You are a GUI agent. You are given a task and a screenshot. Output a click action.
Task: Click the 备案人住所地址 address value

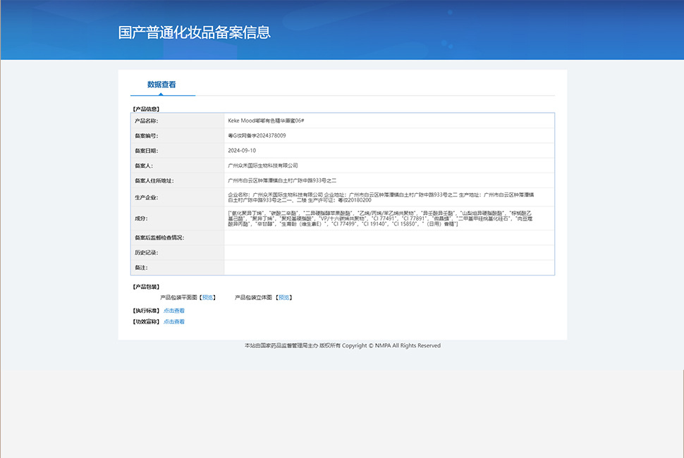[x=282, y=180]
